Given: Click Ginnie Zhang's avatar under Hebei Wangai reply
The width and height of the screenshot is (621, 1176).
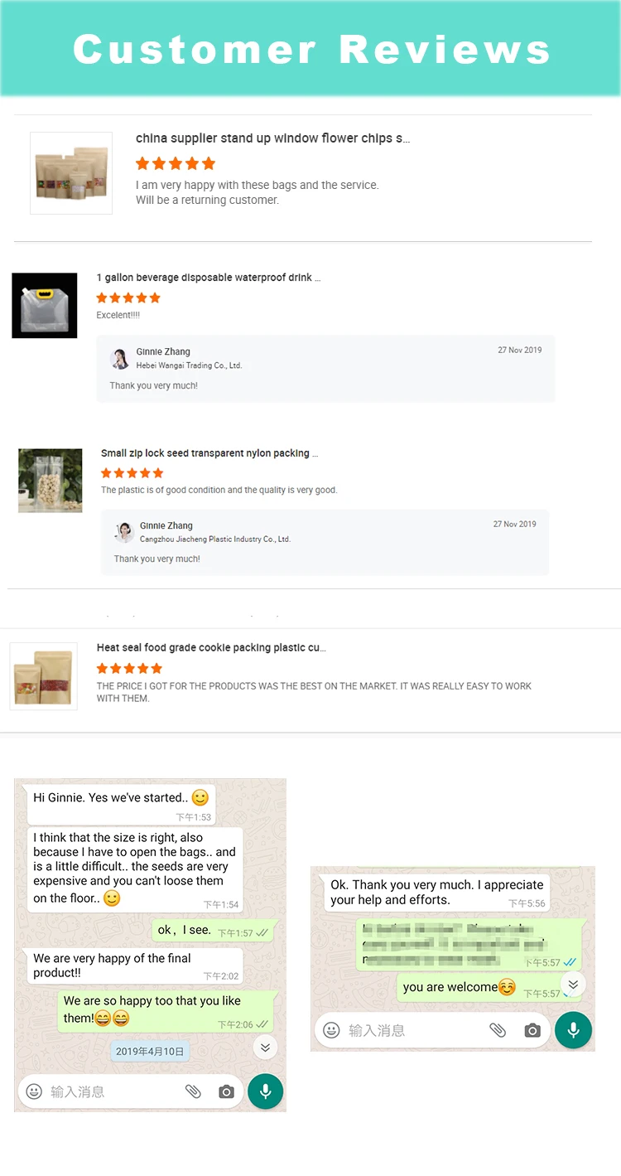Looking at the screenshot, I should coord(120,358).
